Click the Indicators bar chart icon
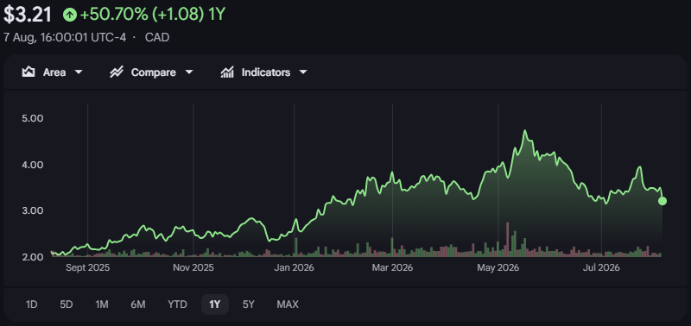 (227, 72)
